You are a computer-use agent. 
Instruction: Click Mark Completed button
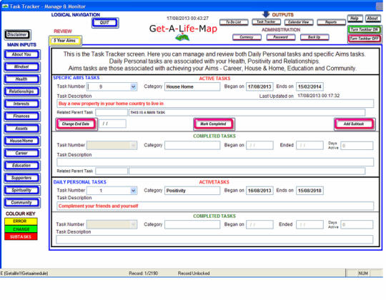click(214, 124)
